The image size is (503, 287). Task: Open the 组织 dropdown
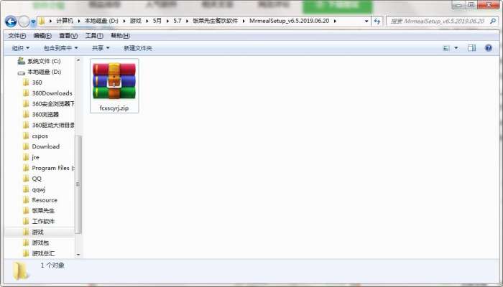click(21, 48)
